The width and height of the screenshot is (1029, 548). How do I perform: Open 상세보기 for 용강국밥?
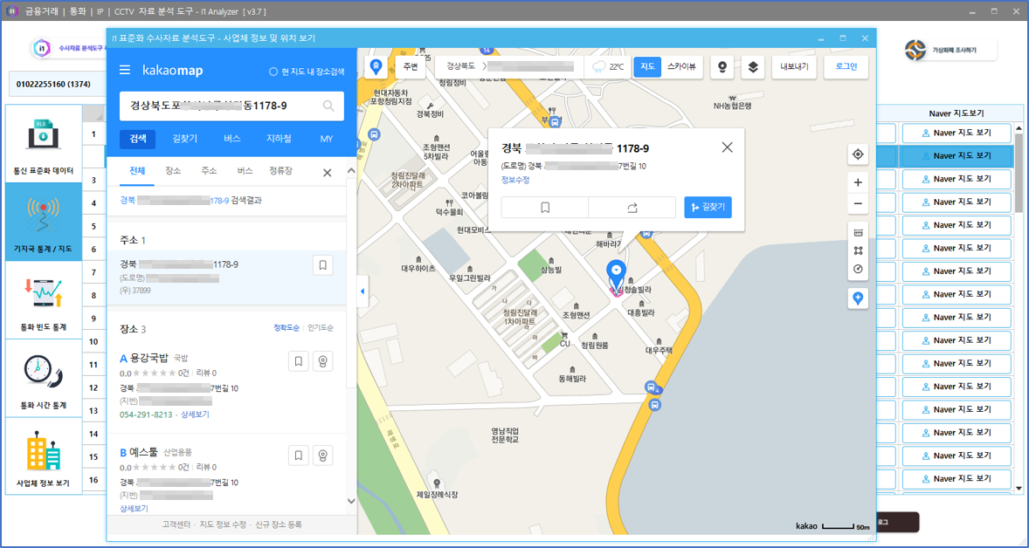195,415
